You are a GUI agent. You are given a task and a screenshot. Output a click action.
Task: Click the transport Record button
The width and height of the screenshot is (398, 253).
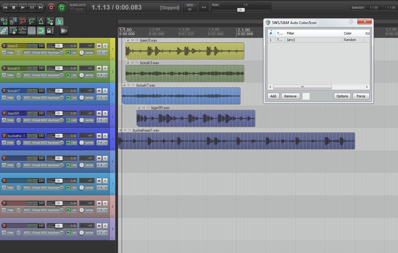(x=51, y=7)
